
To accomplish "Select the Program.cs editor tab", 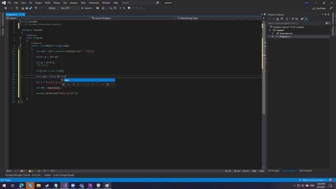I will click(12, 15).
